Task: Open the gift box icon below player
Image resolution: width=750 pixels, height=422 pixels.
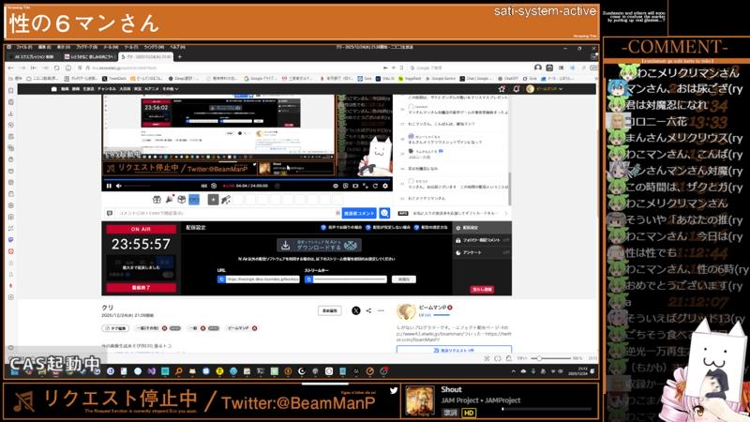Action: (157, 199)
